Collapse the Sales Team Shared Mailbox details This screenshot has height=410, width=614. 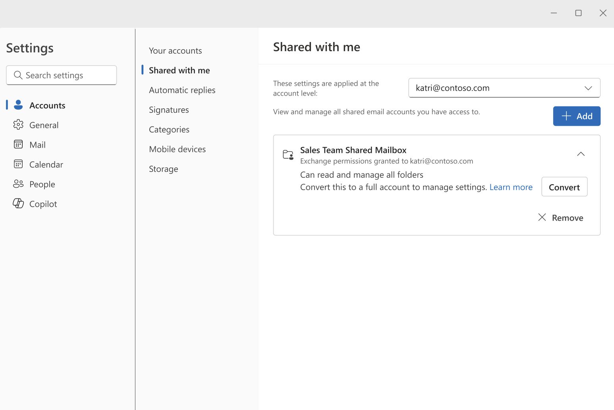coord(581,154)
